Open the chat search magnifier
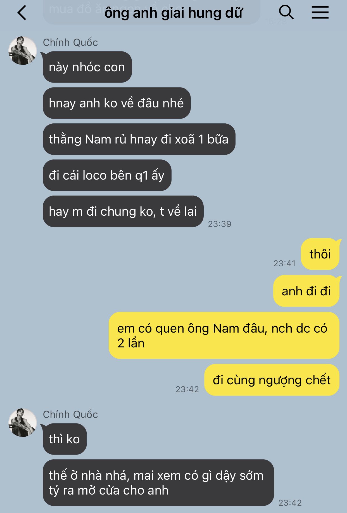The width and height of the screenshot is (347, 513). click(x=286, y=13)
